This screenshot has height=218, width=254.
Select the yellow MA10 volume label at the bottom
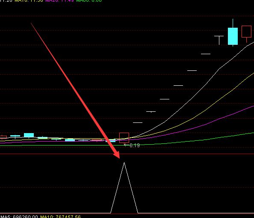click(x=60, y=217)
